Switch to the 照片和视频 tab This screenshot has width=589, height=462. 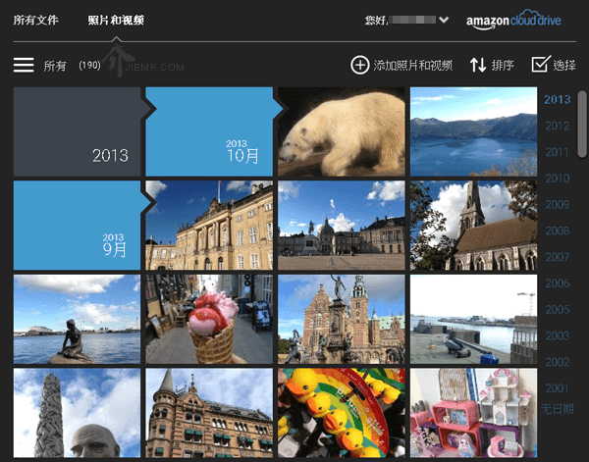(116, 20)
